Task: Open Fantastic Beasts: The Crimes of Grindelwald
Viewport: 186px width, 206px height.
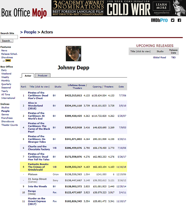Action: click(x=38, y=167)
